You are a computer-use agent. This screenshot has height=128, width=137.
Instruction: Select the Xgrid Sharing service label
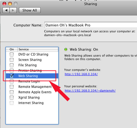click(29, 98)
